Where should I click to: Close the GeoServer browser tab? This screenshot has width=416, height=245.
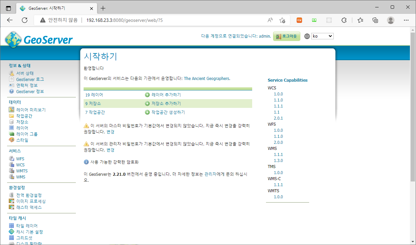[91, 8]
